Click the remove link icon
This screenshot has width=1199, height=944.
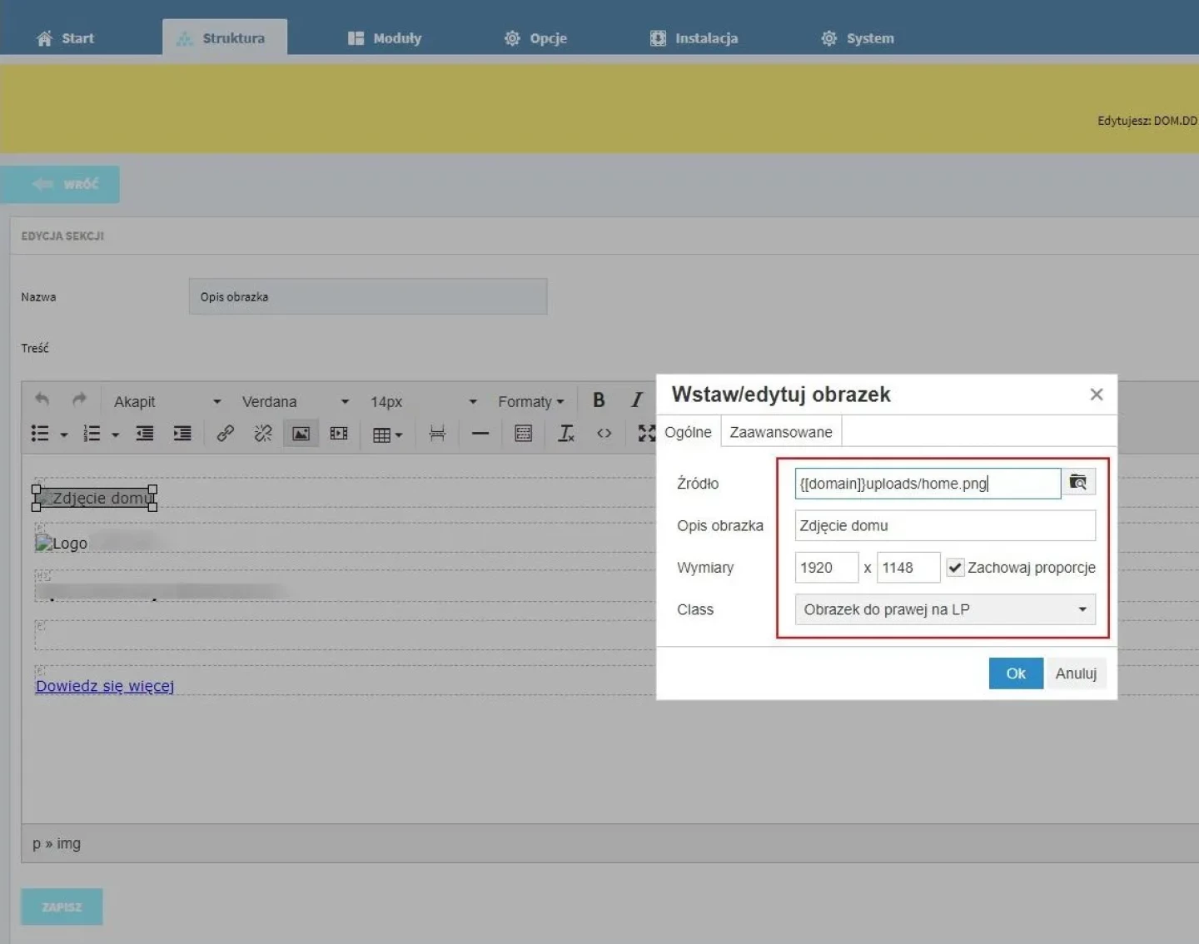pos(263,434)
